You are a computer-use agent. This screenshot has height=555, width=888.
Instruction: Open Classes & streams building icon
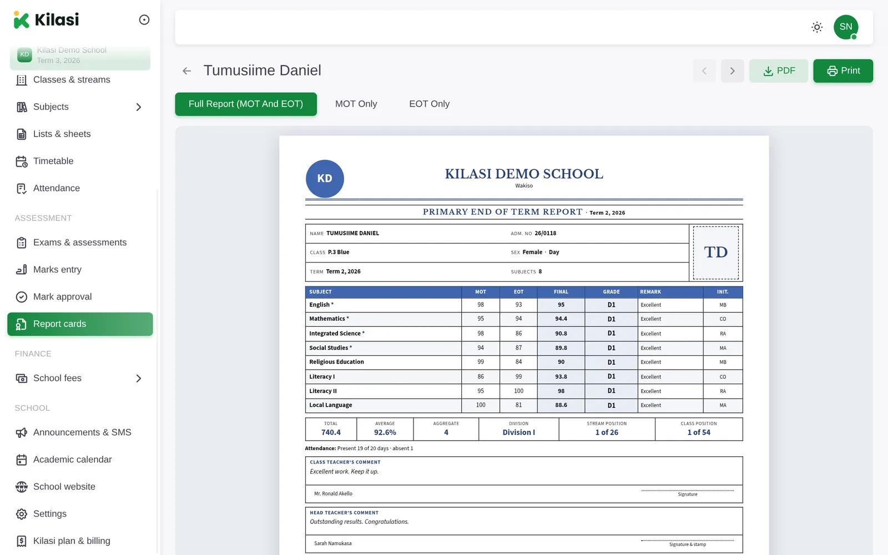tap(22, 80)
